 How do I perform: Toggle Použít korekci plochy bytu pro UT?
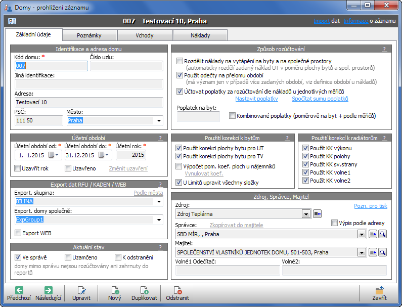[178, 148]
